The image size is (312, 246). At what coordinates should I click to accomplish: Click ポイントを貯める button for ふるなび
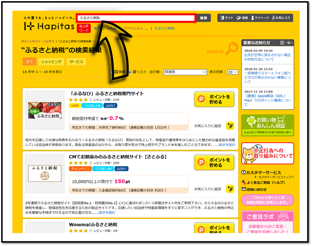[x=214, y=99]
